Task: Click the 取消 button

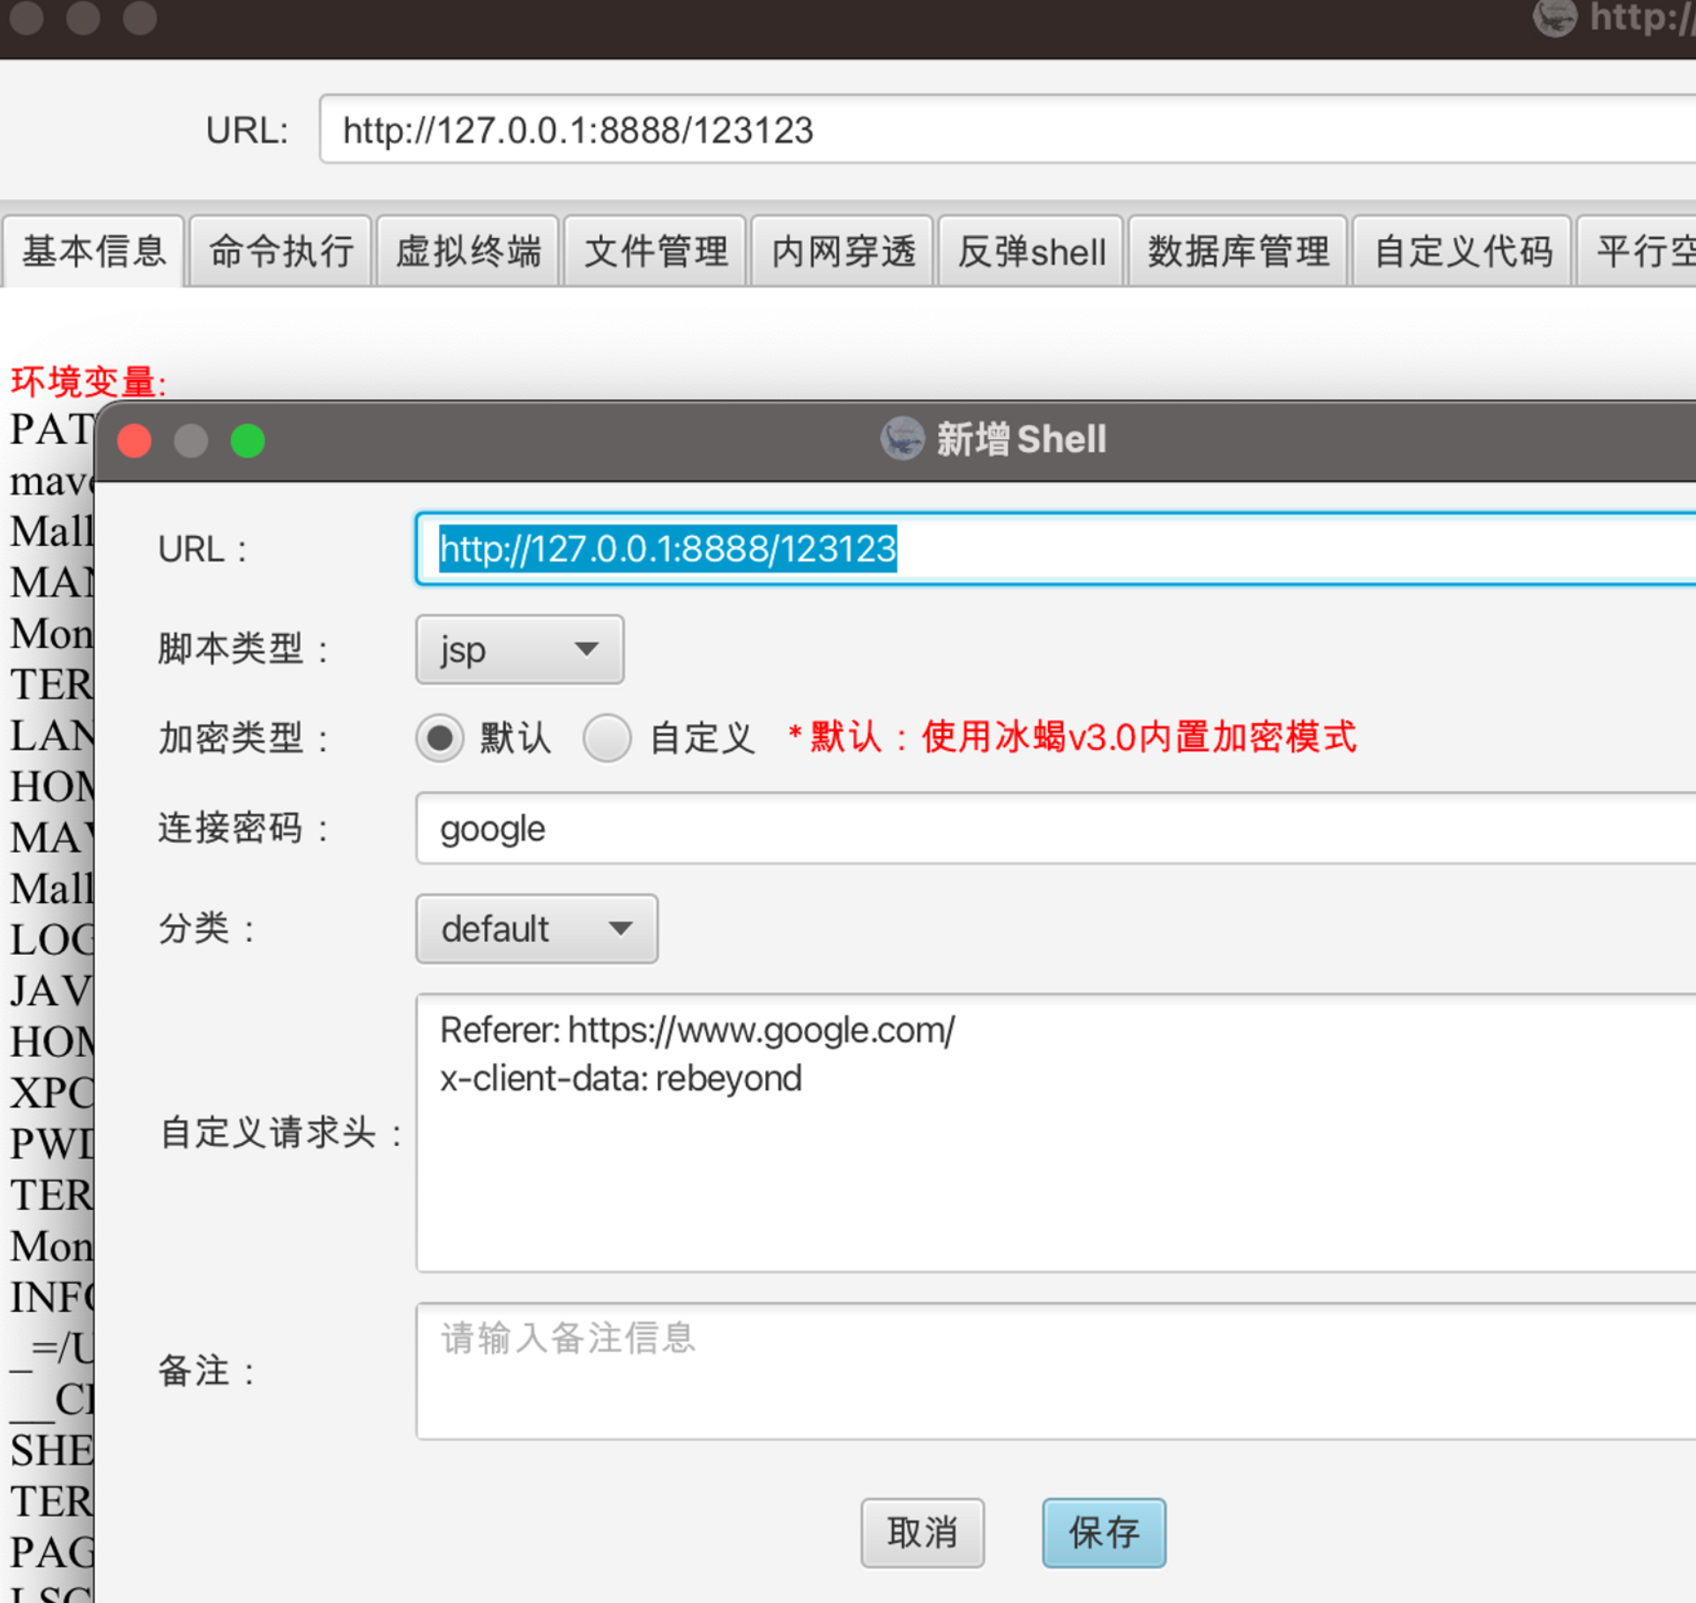Action: (922, 1532)
